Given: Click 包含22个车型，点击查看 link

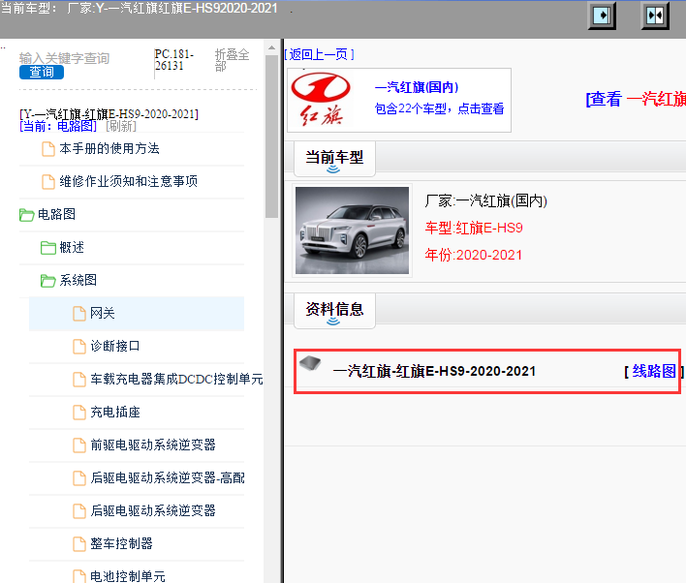Looking at the screenshot, I should (439, 108).
